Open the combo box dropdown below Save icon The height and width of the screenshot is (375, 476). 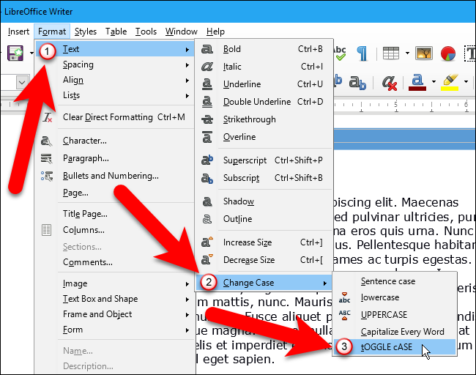point(22,82)
